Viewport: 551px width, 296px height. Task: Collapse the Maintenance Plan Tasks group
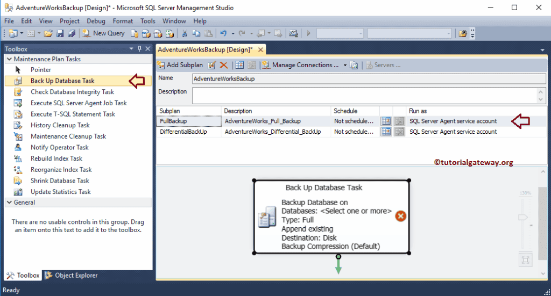click(x=9, y=59)
